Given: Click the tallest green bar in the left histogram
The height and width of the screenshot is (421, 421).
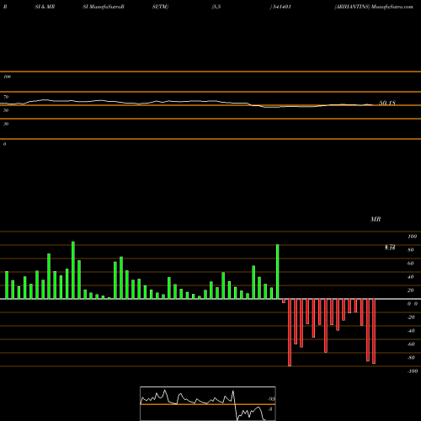Looking at the screenshot, I should pyautogui.click(x=73, y=270).
